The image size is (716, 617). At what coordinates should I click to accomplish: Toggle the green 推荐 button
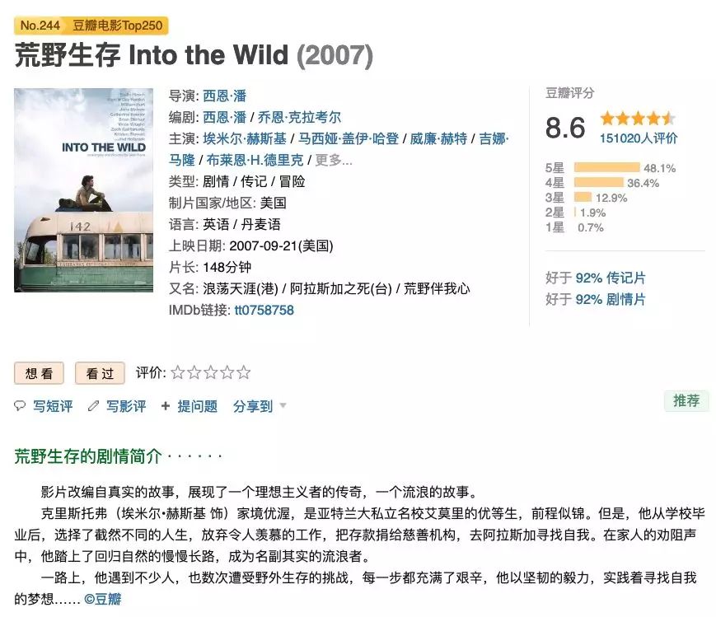[x=686, y=401]
